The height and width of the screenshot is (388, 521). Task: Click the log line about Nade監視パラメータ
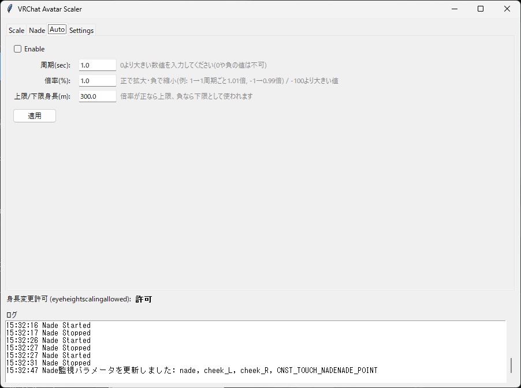192,371
